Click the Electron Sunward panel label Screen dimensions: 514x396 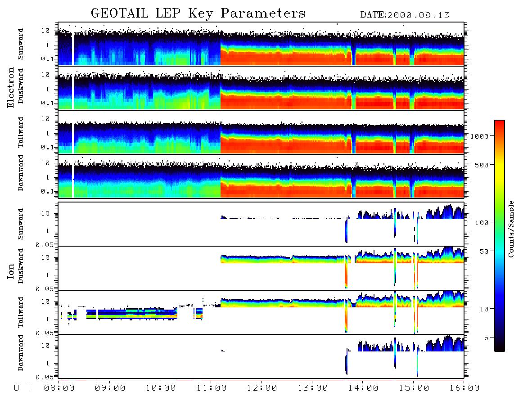[21, 44]
